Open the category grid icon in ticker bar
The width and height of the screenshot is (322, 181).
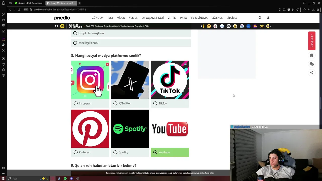(x=56, y=26)
